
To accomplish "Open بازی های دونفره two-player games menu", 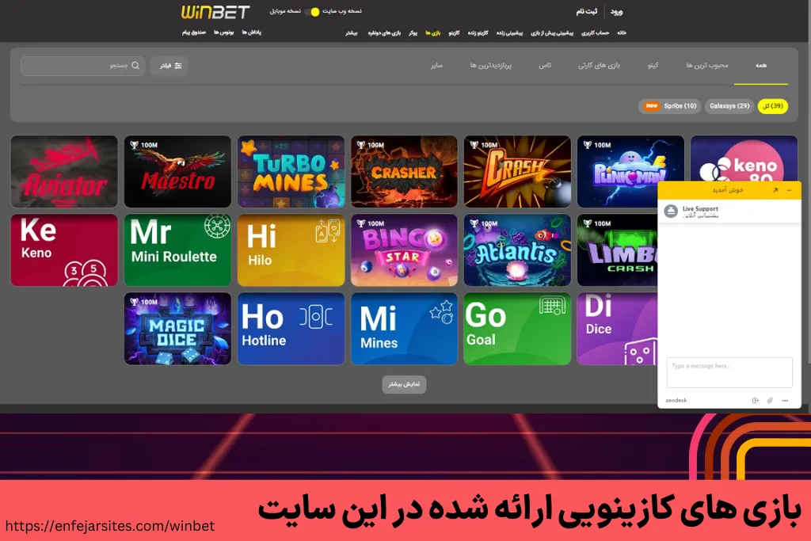I will tap(384, 33).
